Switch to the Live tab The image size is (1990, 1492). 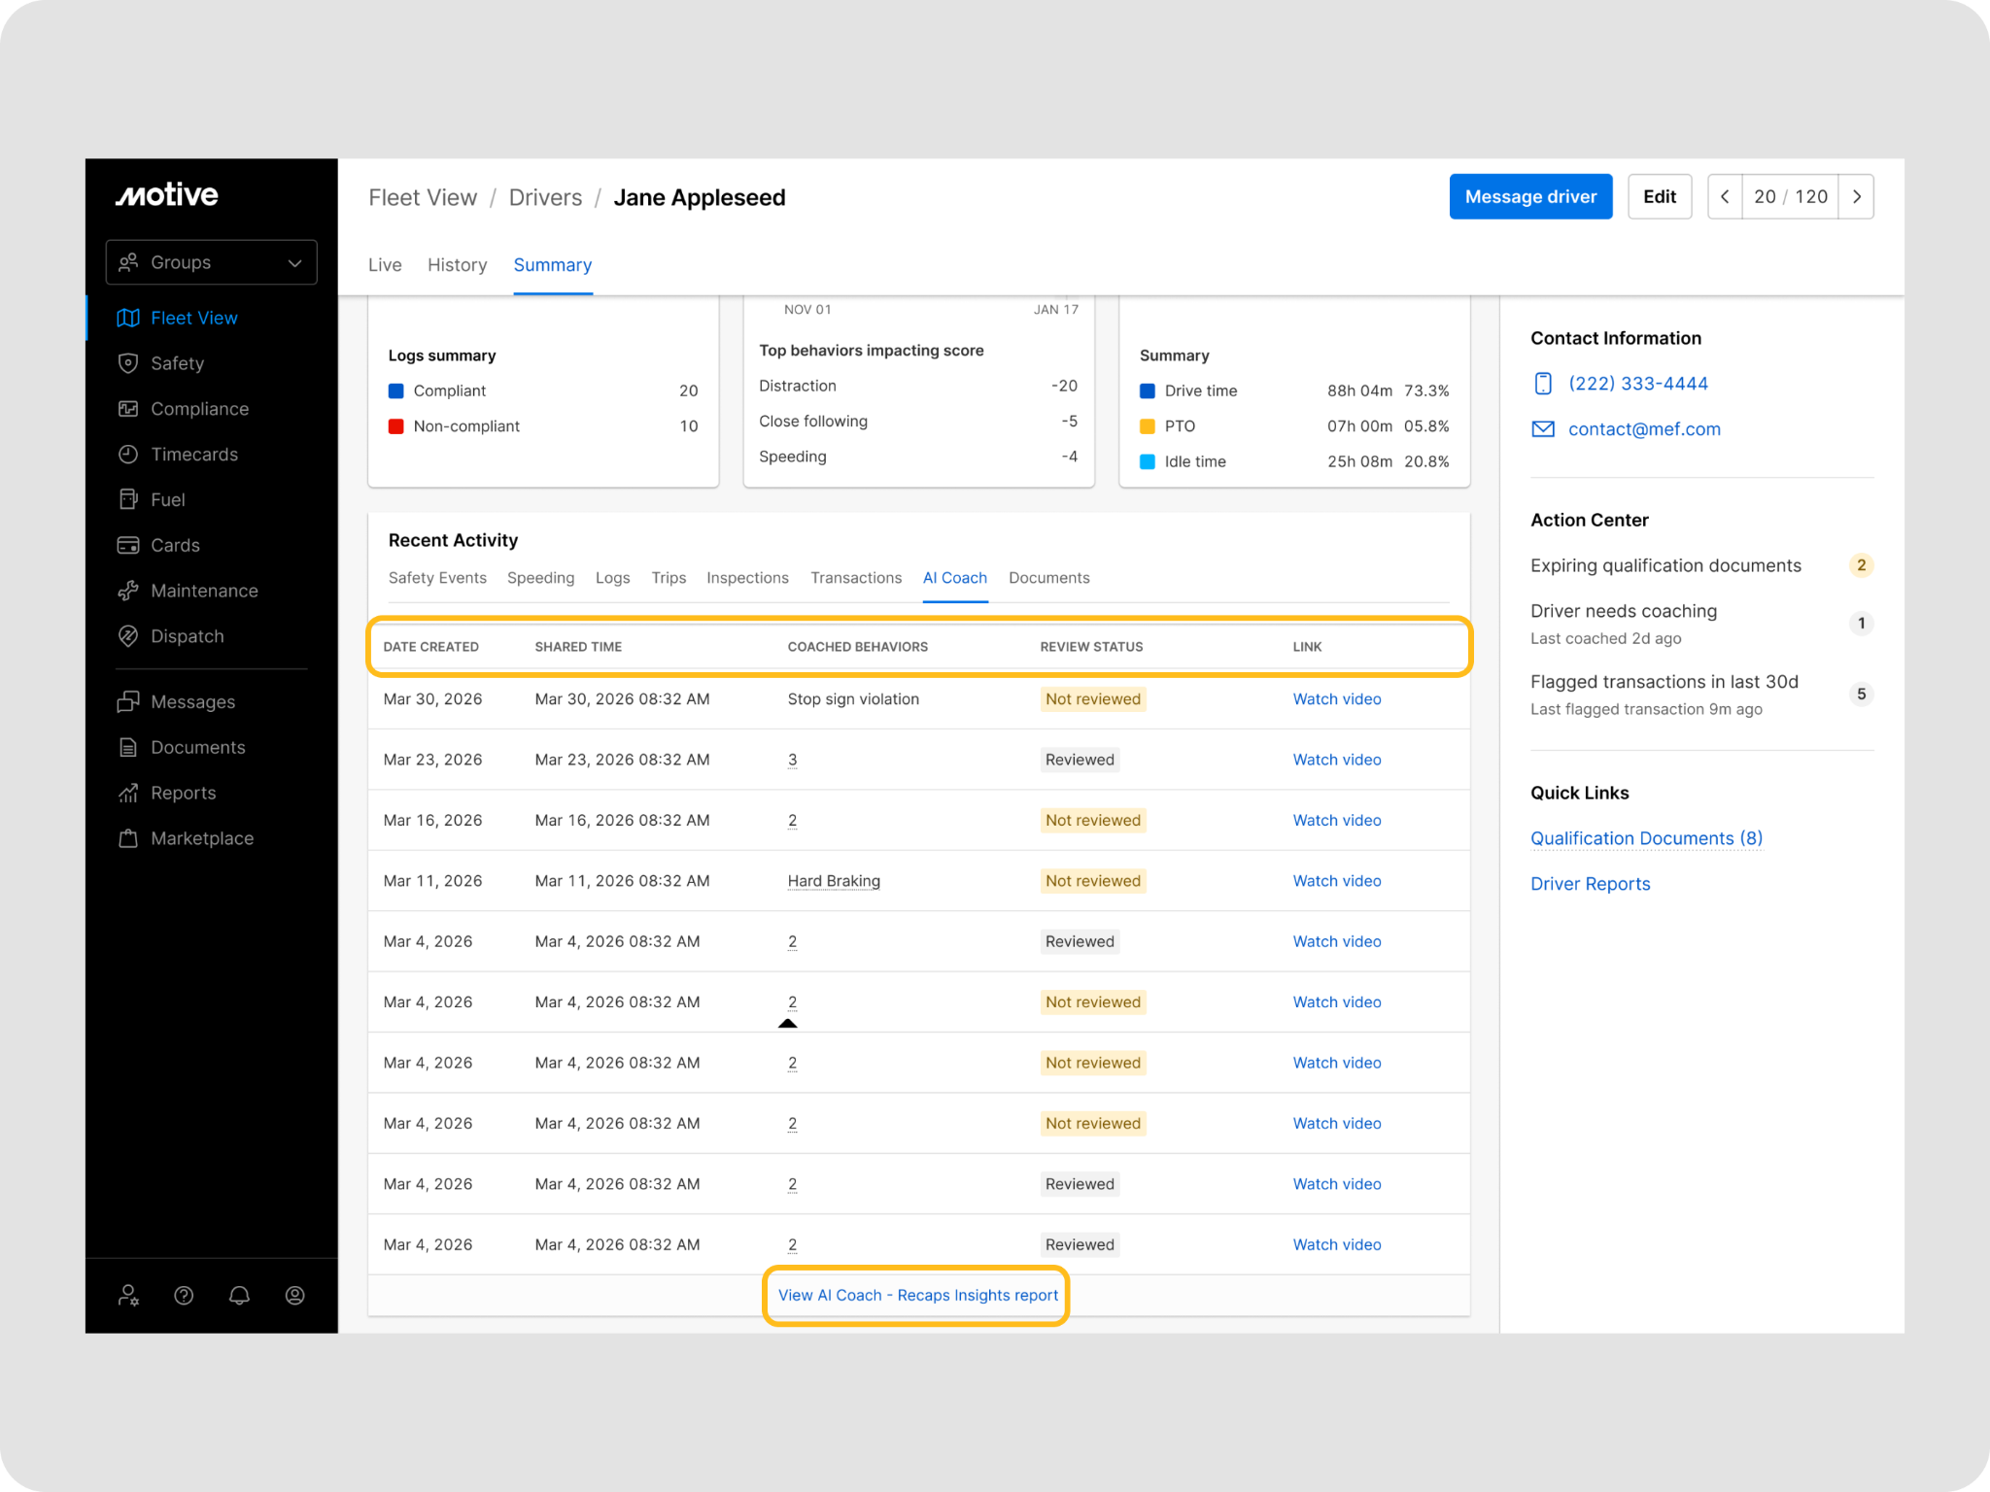coord(385,265)
